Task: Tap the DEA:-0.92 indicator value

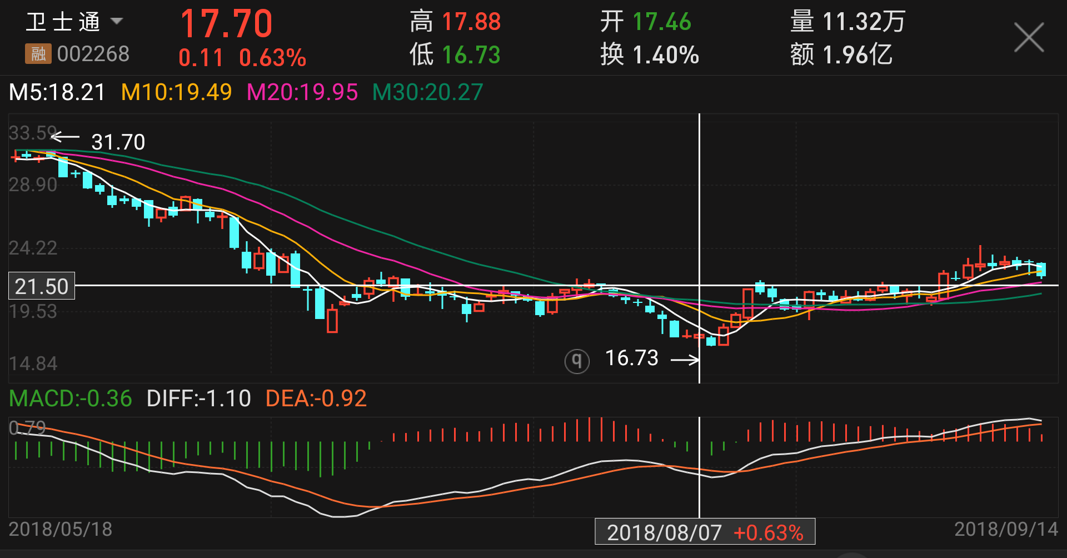Action: (316, 398)
